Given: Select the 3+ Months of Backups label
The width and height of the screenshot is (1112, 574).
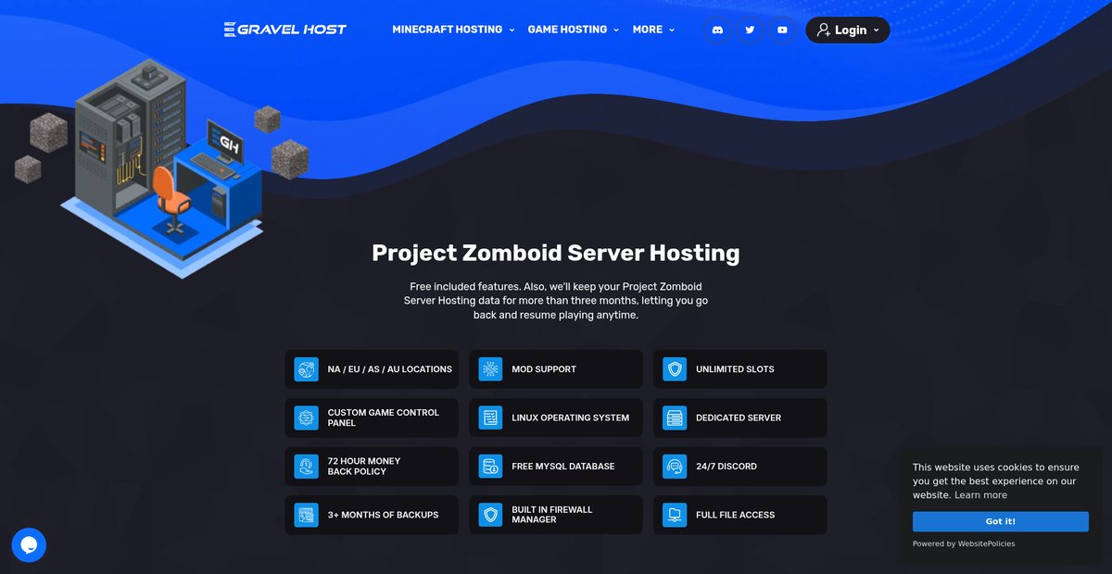Looking at the screenshot, I should coord(383,515).
